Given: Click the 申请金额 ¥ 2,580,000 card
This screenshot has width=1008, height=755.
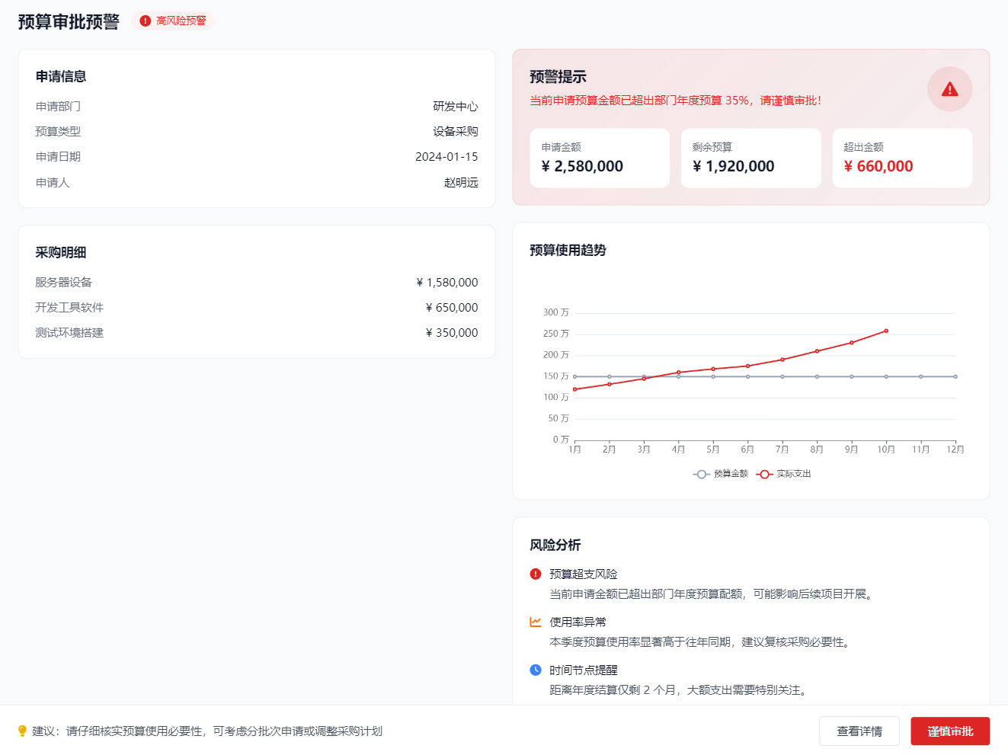Looking at the screenshot, I should click(600, 158).
